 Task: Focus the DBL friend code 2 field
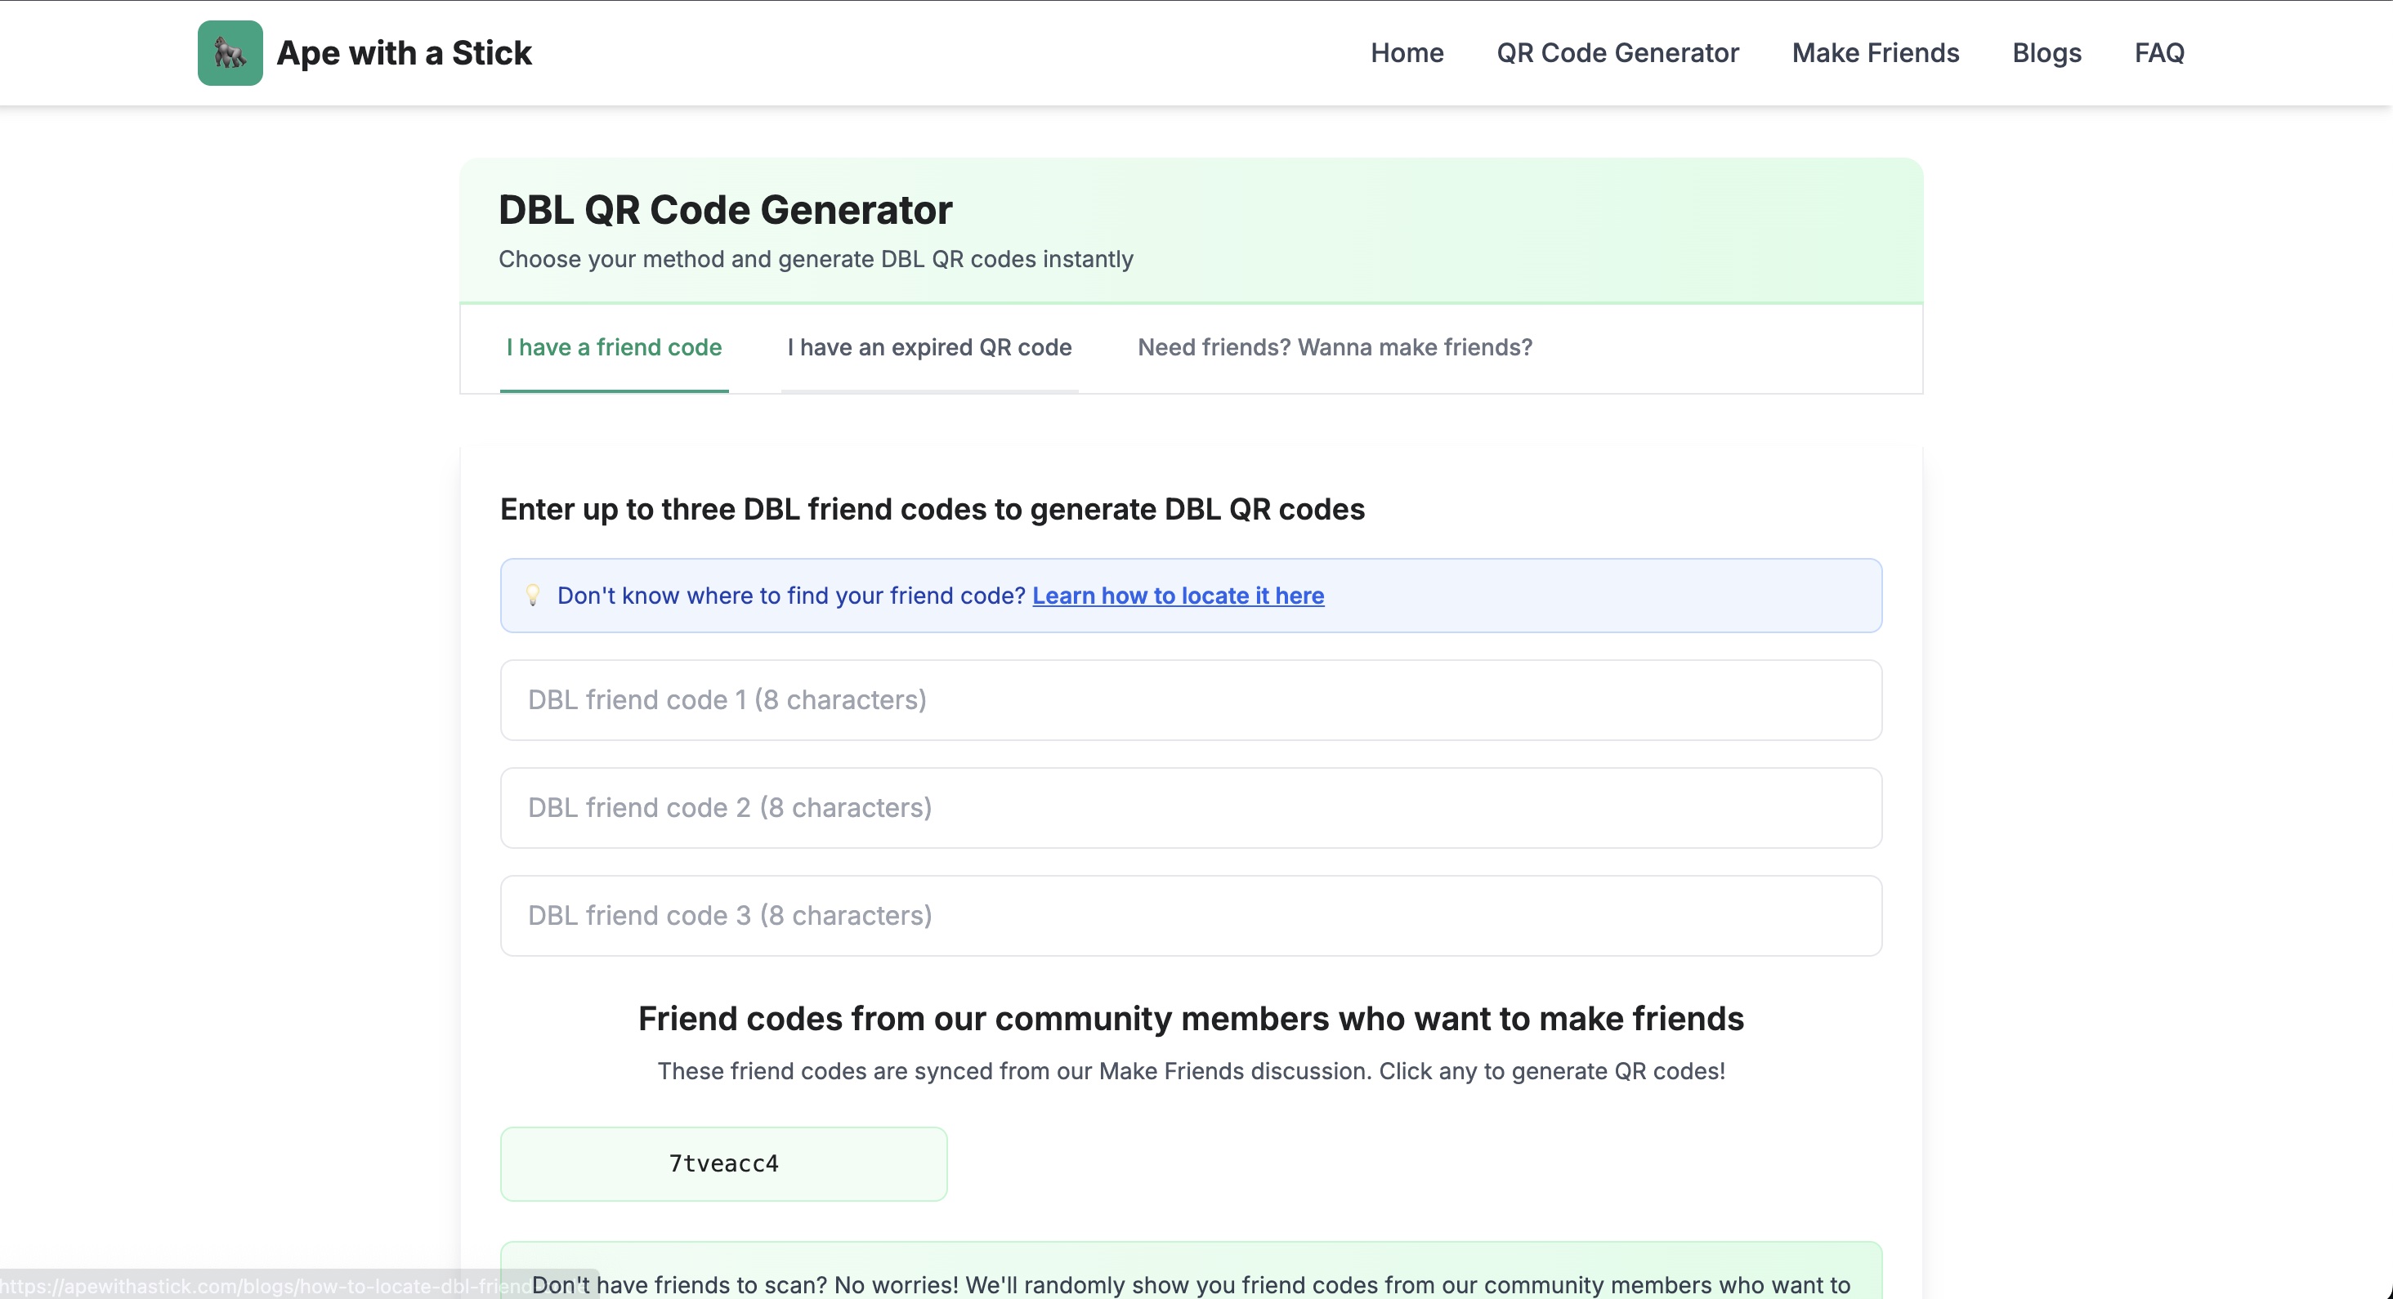[x=1190, y=808]
